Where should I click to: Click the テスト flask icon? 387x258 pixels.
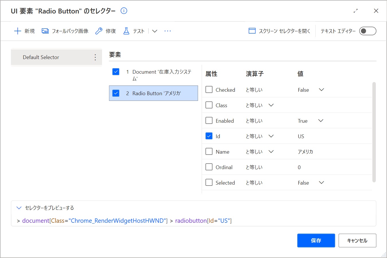point(126,31)
